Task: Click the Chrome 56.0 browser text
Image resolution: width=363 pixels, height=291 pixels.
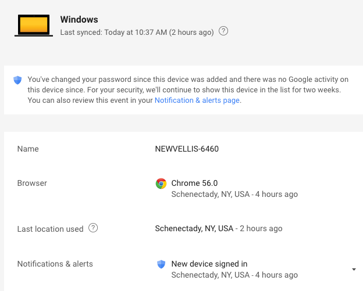Action: coord(194,183)
